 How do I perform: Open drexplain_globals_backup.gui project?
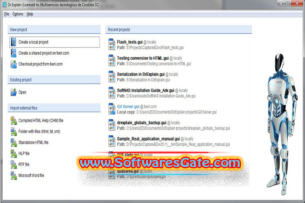(x=141, y=123)
